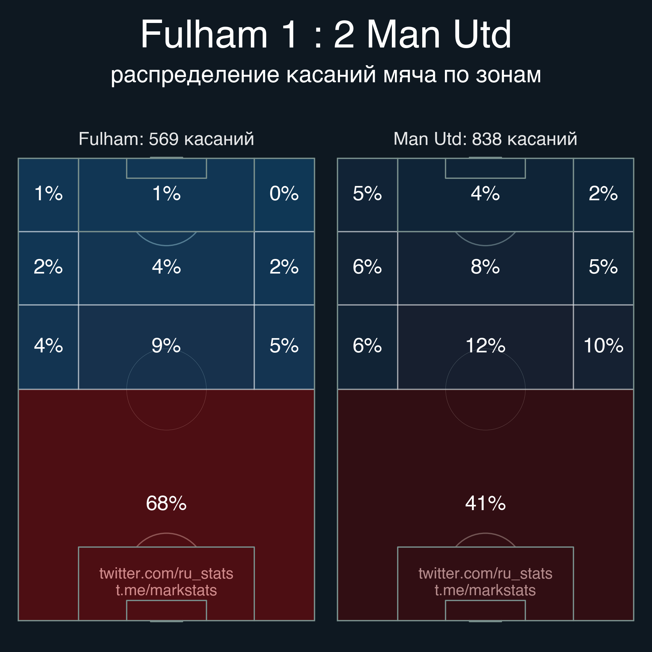Open t.me/markstats link on Fulham pitch
The image size is (652, 652).
[x=166, y=590]
